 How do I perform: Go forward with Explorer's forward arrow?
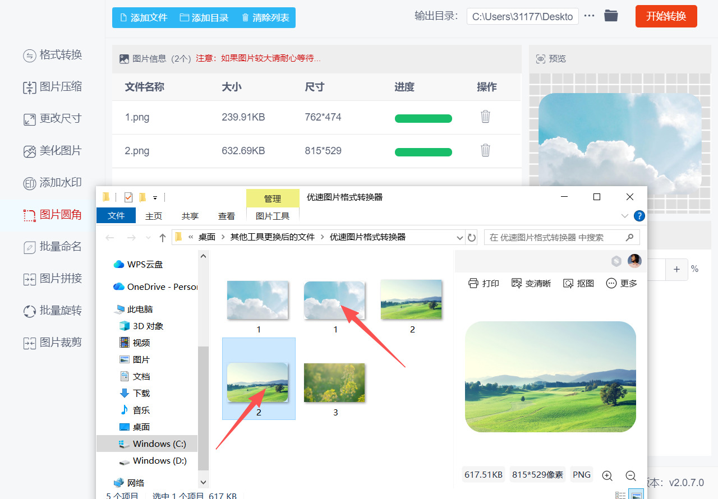click(x=131, y=238)
